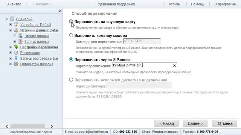The image size is (241, 135).
Task: Click the Устройство: Default device icon
Action: coord(16,24)
